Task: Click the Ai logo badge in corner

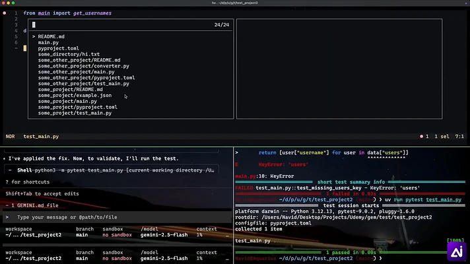Action: pyautogui.click(x=457, y=251)
